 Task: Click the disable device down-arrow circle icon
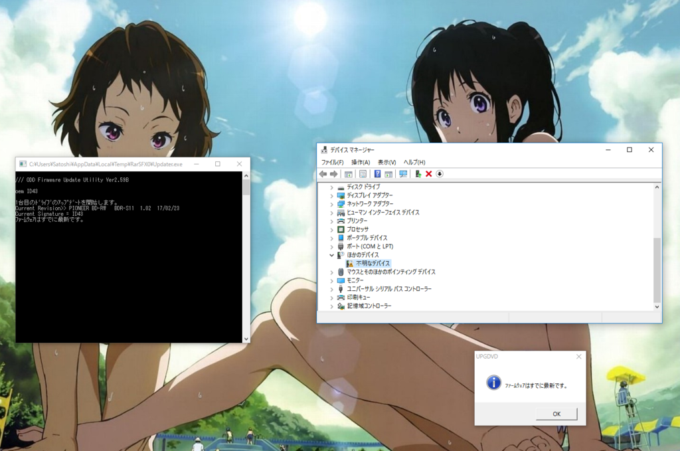[x=440, y=174]
